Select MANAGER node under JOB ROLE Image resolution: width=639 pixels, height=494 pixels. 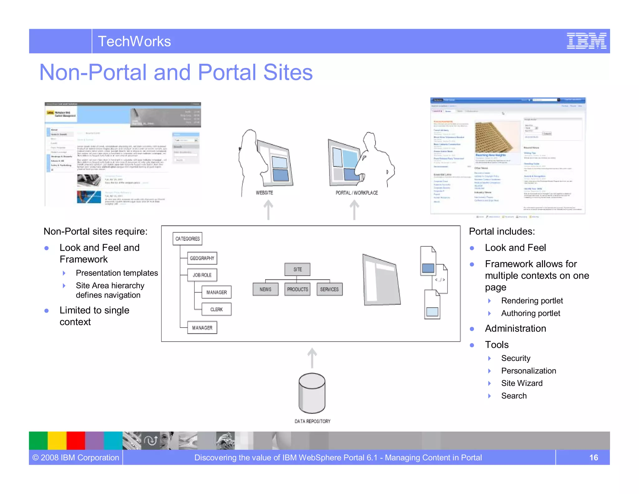pos(217,292)
